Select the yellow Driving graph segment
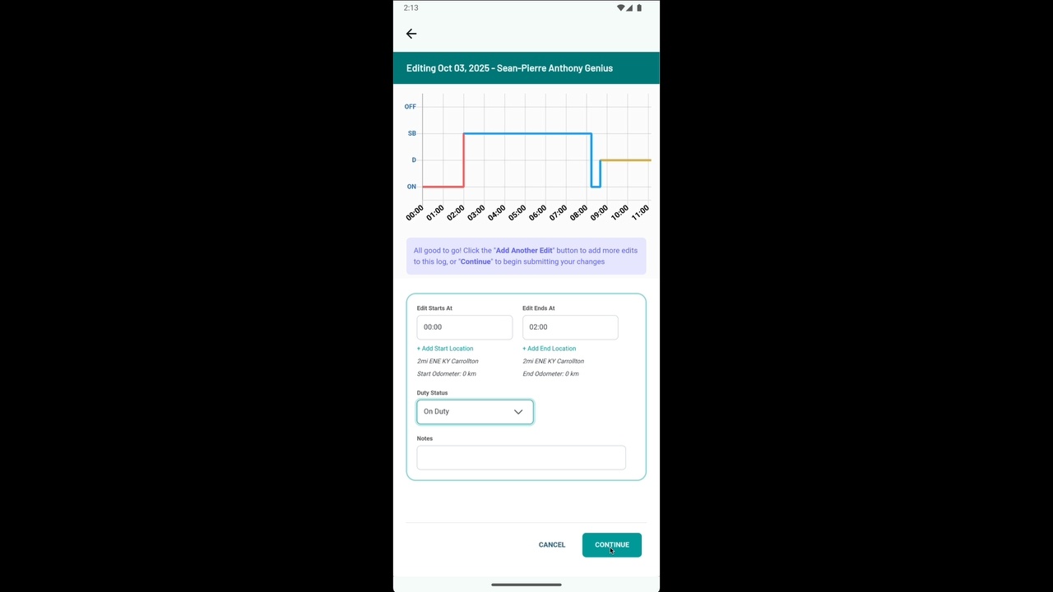 click(x=625, y=160)
